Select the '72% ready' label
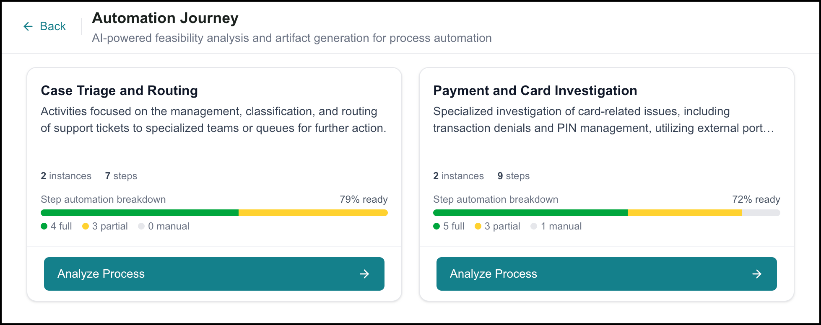This screenshot has height=325, width=821. click(756, 199)
